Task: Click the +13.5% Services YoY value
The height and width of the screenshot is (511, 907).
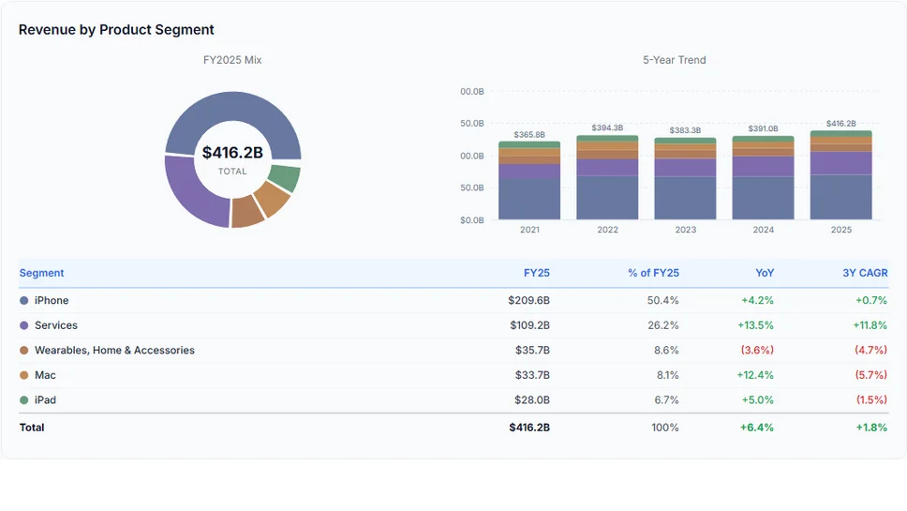Action: (x=755, y=325)
